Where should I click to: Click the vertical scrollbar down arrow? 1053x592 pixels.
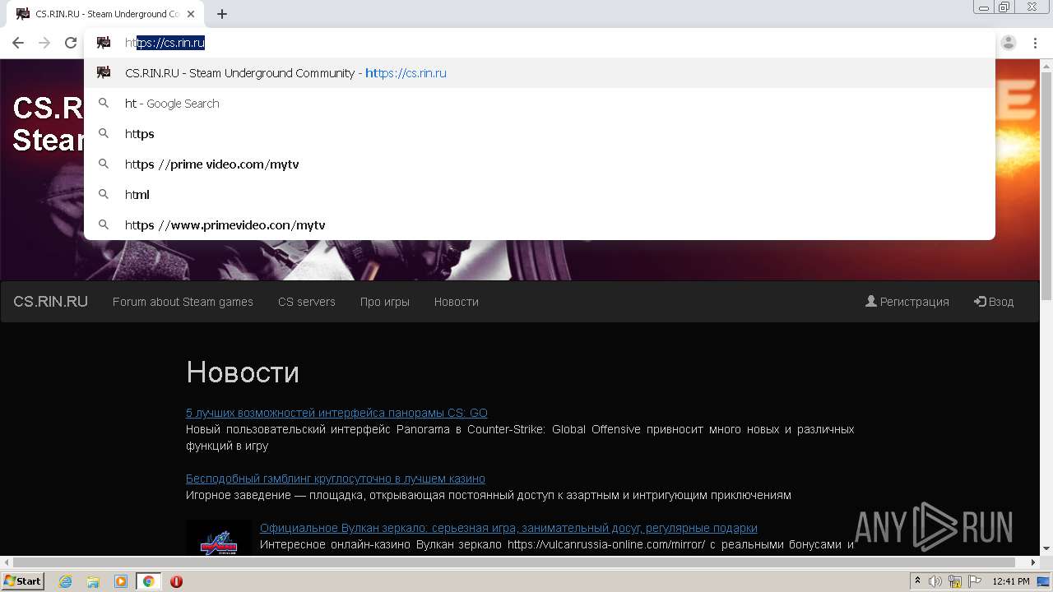click(x=1046, y=548)
